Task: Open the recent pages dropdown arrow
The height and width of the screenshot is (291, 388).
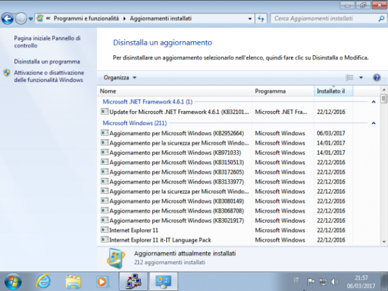Action: tap(30, 18)
